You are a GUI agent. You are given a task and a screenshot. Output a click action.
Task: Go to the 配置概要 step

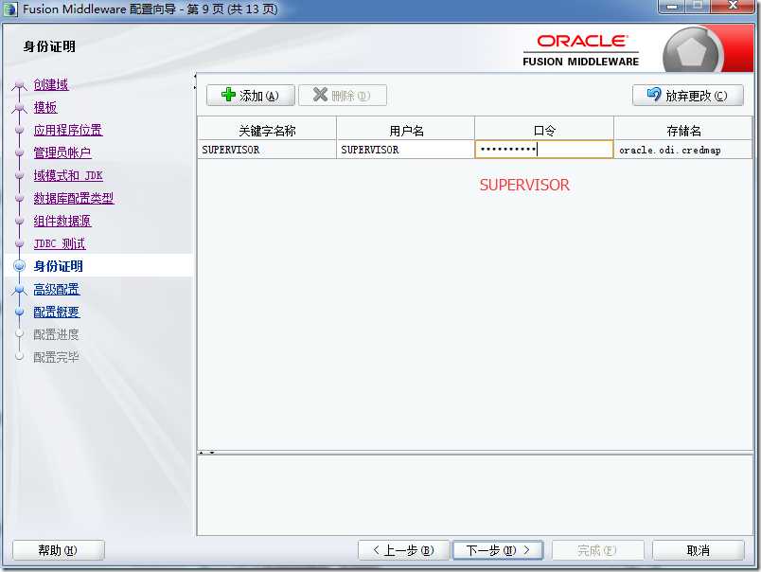56,312
